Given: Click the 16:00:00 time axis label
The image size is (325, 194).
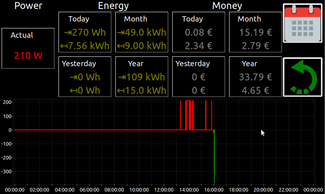Looking at the screenshot, I should pyautogui.click(x=214, y=190).
